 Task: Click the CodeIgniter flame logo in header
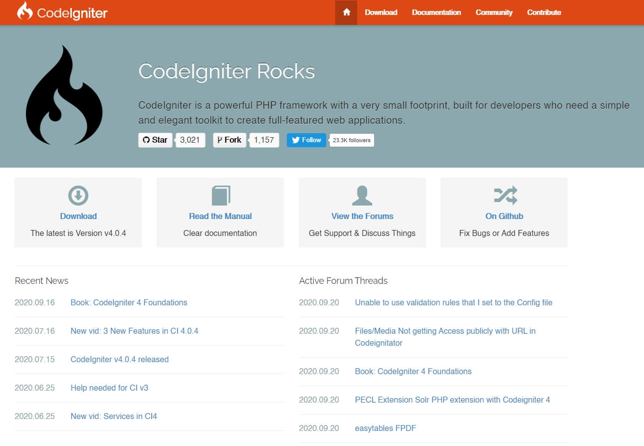pos(25,11)
